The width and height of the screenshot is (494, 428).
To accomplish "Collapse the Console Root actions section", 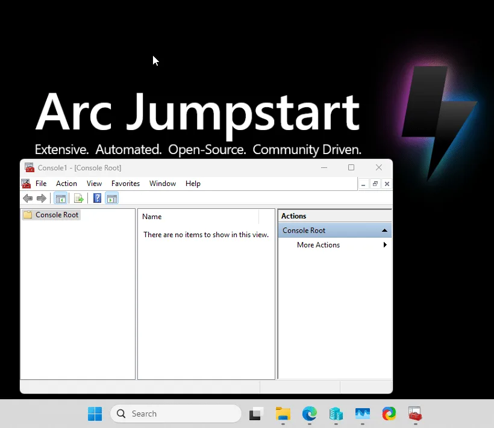I will tap(384, 230).
